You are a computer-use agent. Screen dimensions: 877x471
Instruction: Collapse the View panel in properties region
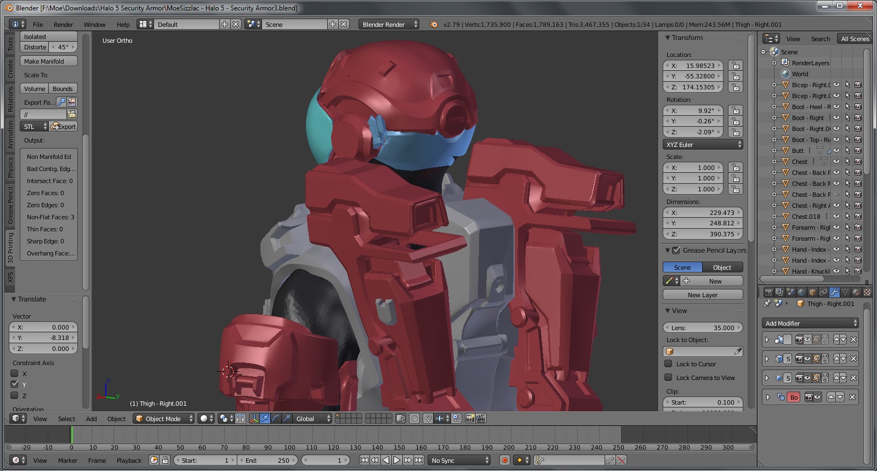[668, 310]
